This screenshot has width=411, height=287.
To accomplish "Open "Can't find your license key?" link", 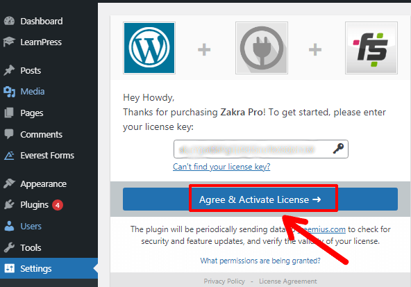I will (221, 167).
